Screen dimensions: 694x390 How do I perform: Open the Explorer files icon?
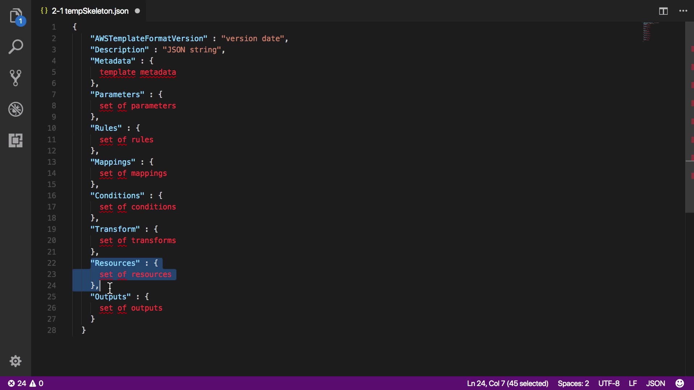point(16,16)
